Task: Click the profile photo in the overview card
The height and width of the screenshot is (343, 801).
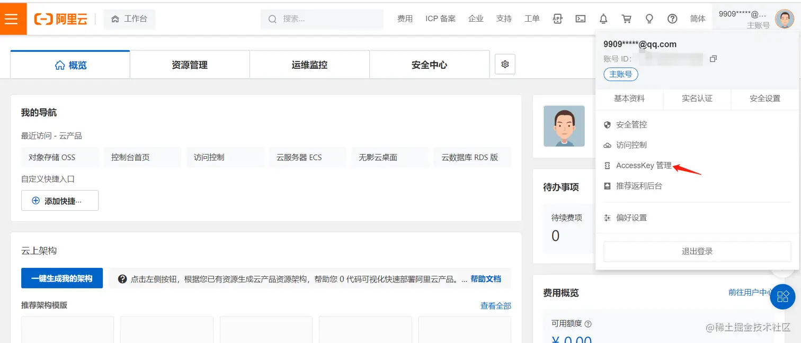Action: pyautogui.click(x=564, y=126)
